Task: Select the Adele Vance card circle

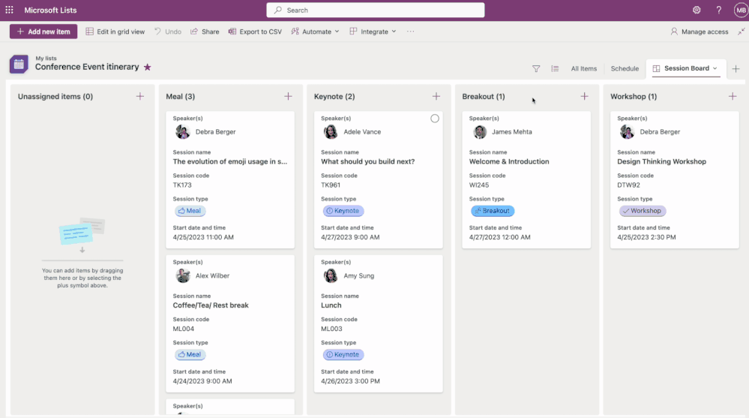Action: [434, 119]
